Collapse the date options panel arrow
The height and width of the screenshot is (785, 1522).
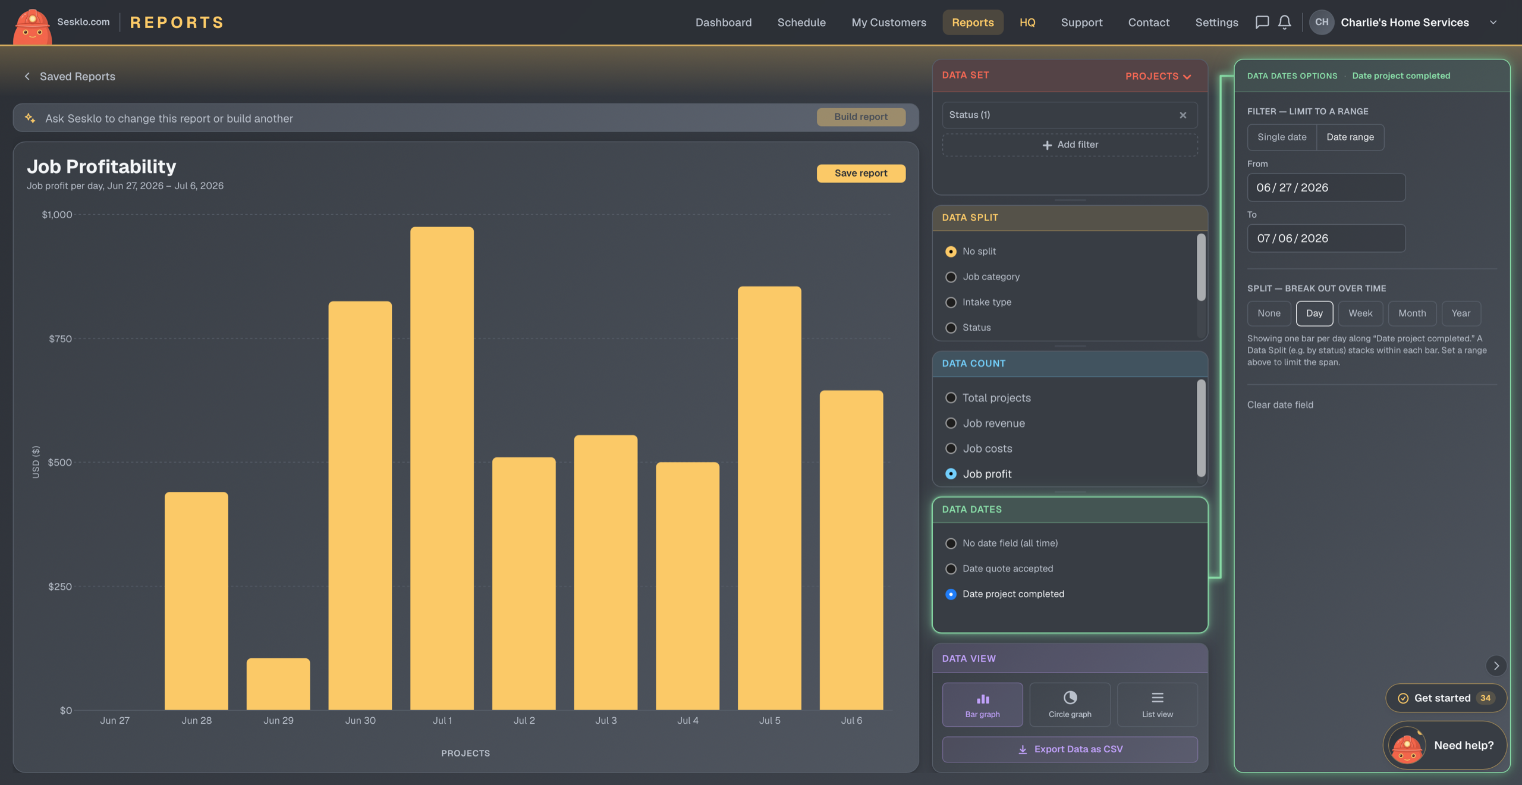tap(1496, 666)
